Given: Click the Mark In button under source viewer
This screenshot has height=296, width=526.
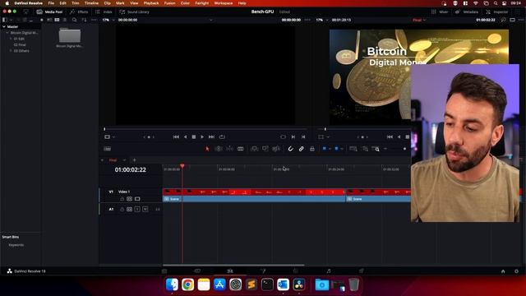Looking at the screenshot, I should (x=293, y=137).
